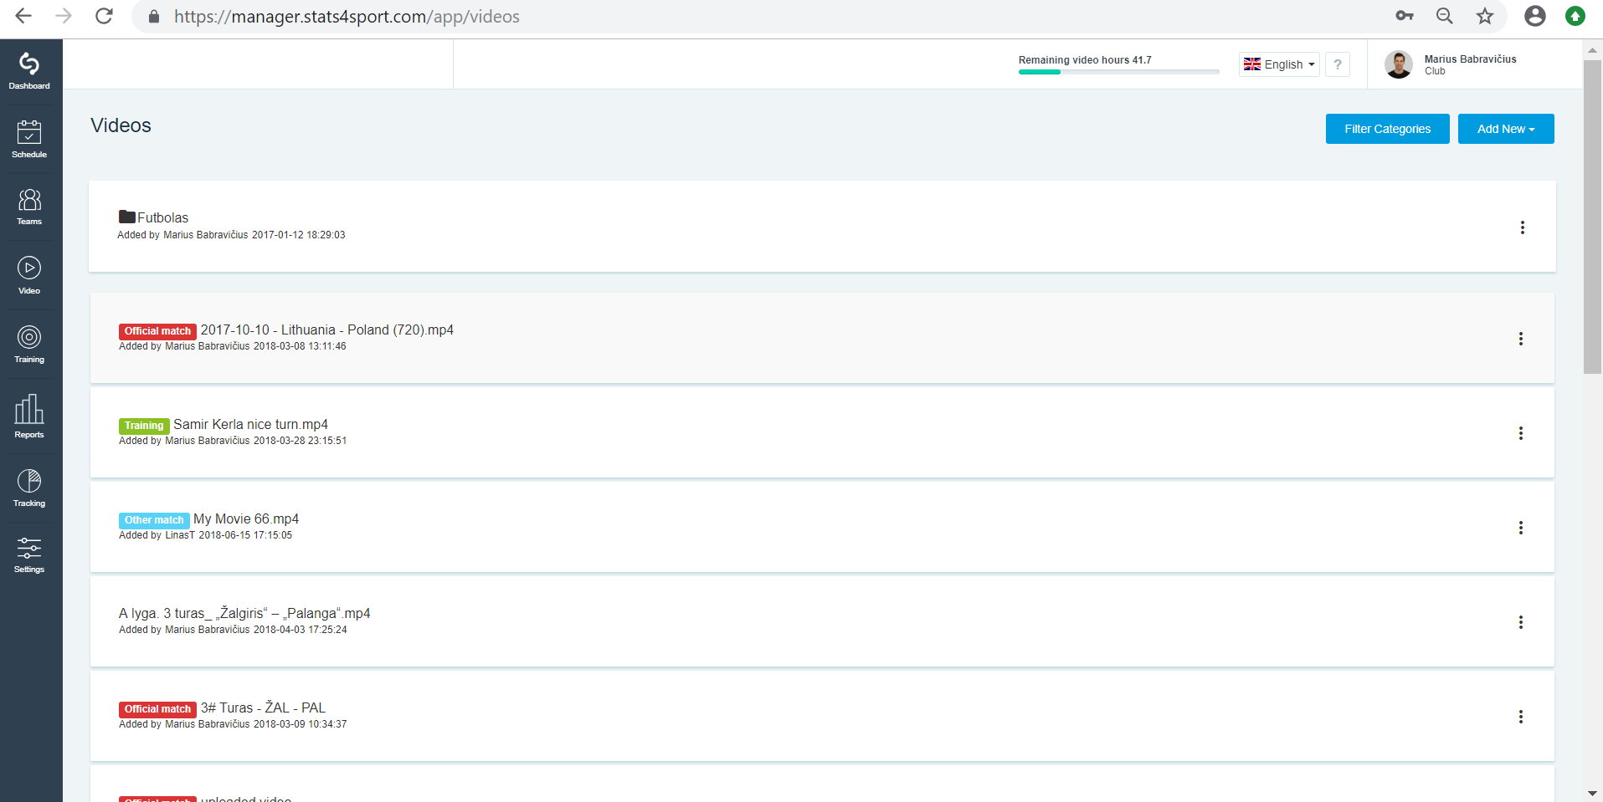Expand the English language dropdown
1603x802 pixels.
click(x=1279, y=64)
